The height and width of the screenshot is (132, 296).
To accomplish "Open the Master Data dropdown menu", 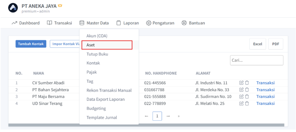I will click(x=94, y=23).
